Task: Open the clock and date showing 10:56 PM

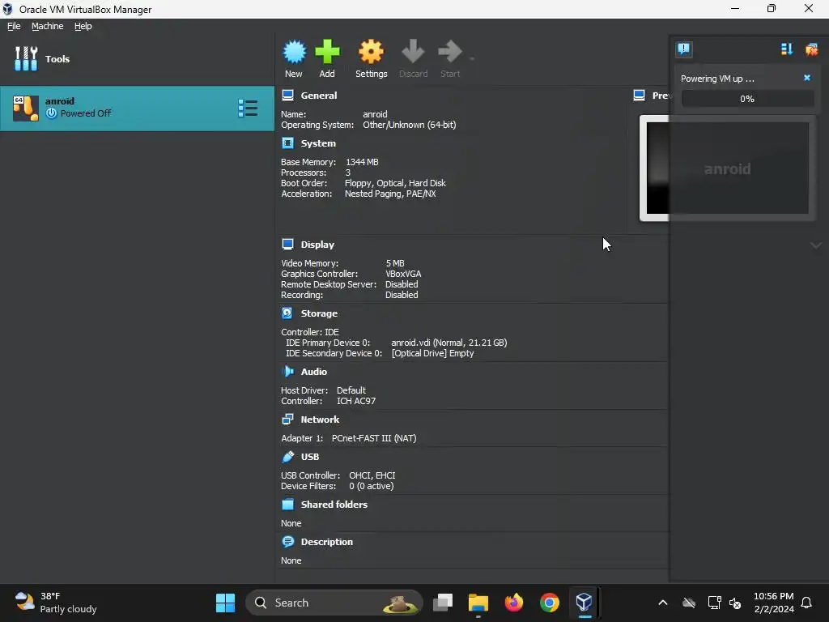Action: [x=773, y=603]
